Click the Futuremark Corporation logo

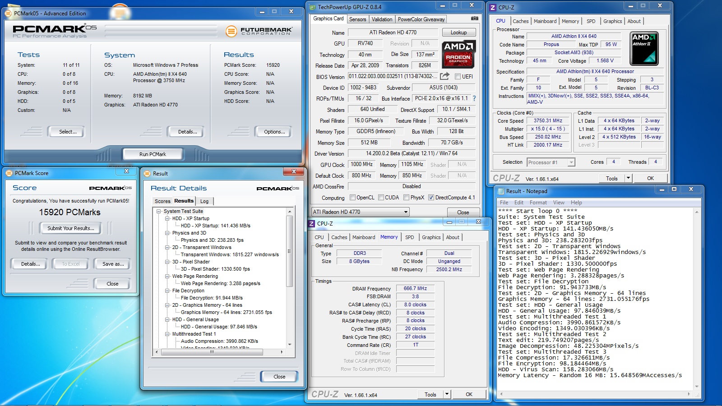(x=259, y=31)
